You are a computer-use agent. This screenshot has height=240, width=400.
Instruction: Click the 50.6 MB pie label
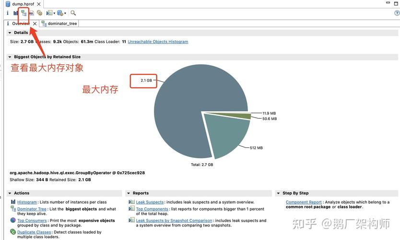click(270, 119)
